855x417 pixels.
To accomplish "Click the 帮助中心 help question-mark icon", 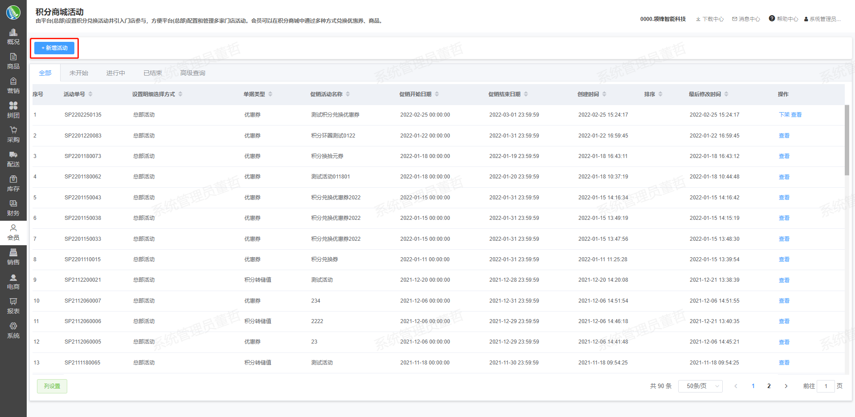I will (772, 19).
